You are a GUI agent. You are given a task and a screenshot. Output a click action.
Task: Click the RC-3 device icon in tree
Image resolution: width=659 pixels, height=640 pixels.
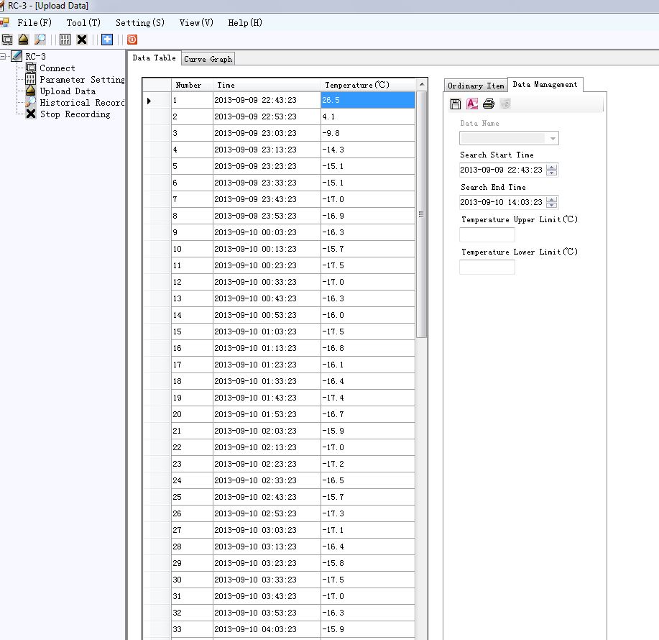point(17,56)
